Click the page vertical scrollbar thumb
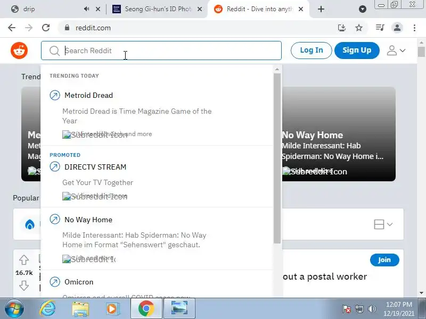The height and width of the screenshot is (319, 426). pos(421,52)
